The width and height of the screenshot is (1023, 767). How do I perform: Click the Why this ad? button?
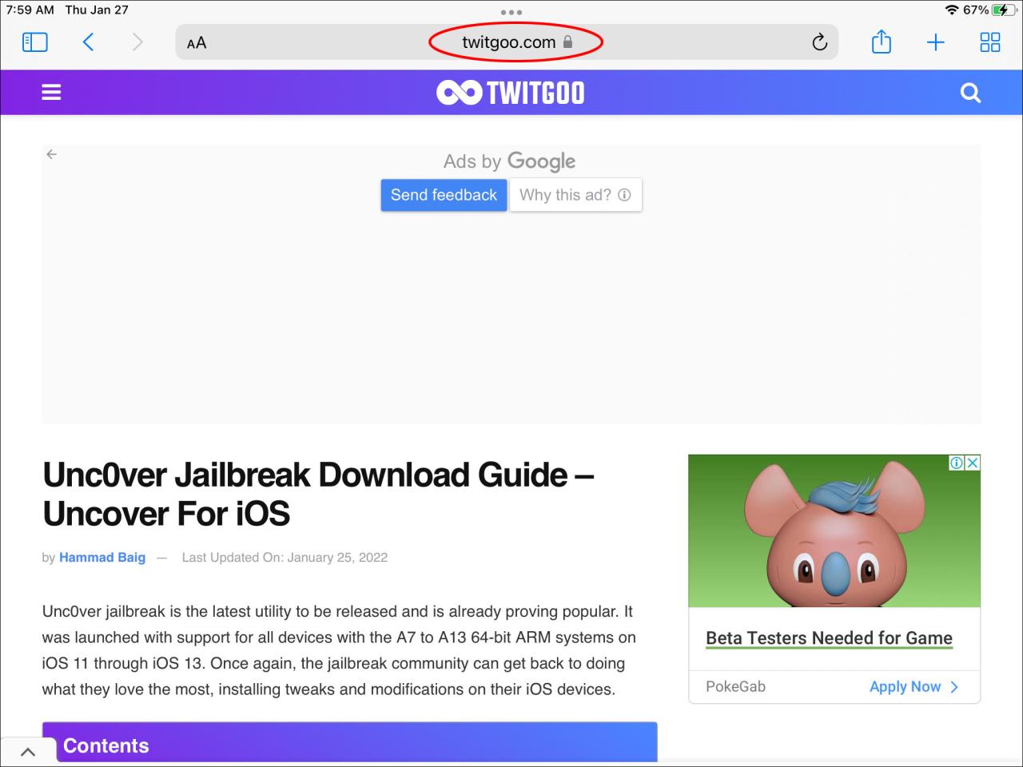pos(575,195)
